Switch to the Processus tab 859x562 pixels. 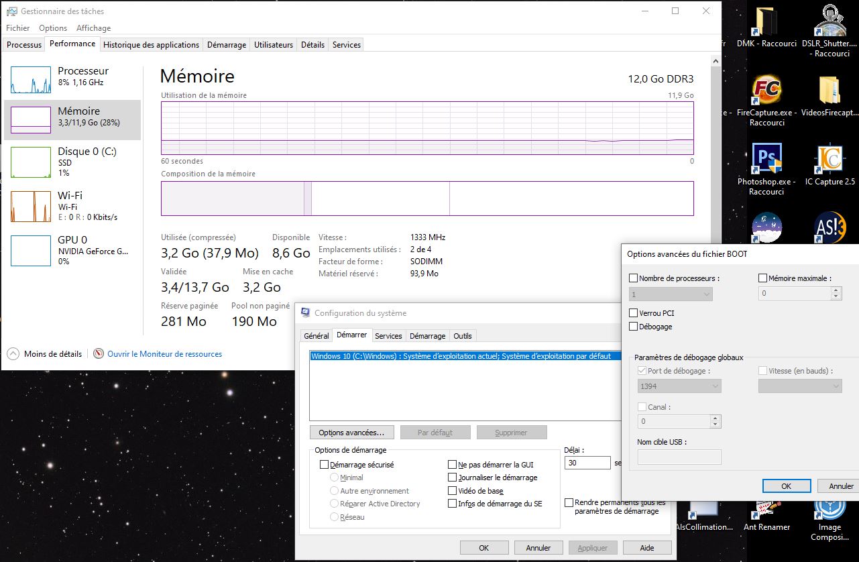click(x=24, y=45)
